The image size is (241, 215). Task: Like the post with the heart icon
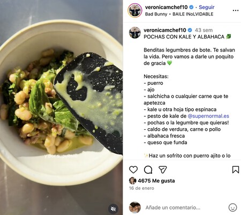133,169
